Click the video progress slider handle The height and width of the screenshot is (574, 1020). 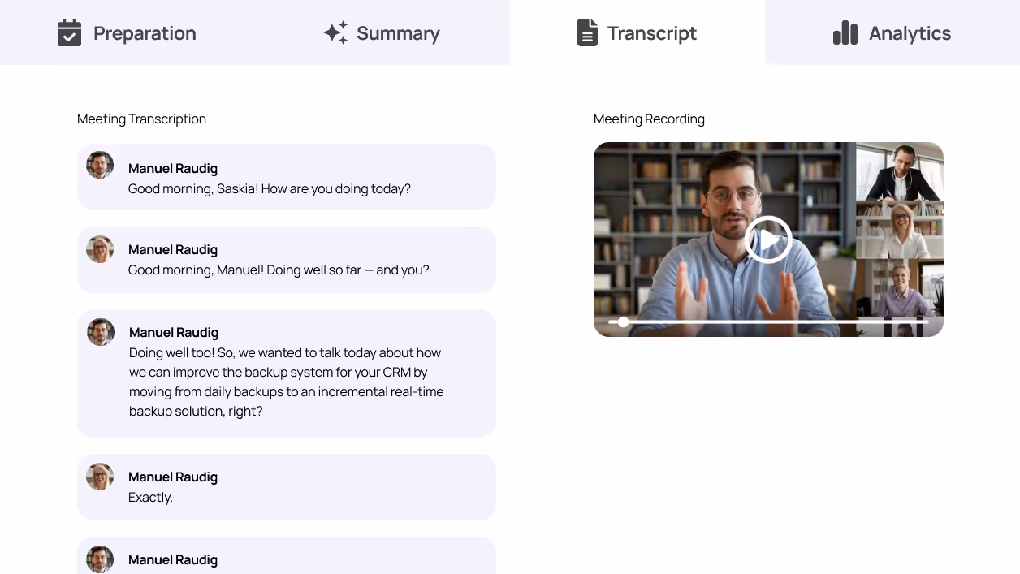pos(623,322)
